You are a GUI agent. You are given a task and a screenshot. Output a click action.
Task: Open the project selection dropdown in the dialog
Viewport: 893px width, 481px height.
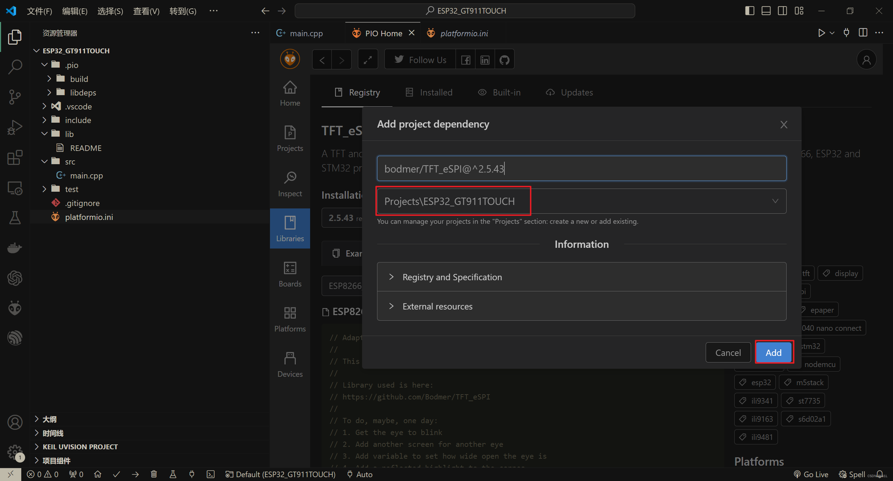(581, 201)
